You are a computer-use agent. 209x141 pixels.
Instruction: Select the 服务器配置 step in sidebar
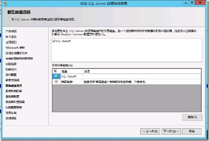12,96
